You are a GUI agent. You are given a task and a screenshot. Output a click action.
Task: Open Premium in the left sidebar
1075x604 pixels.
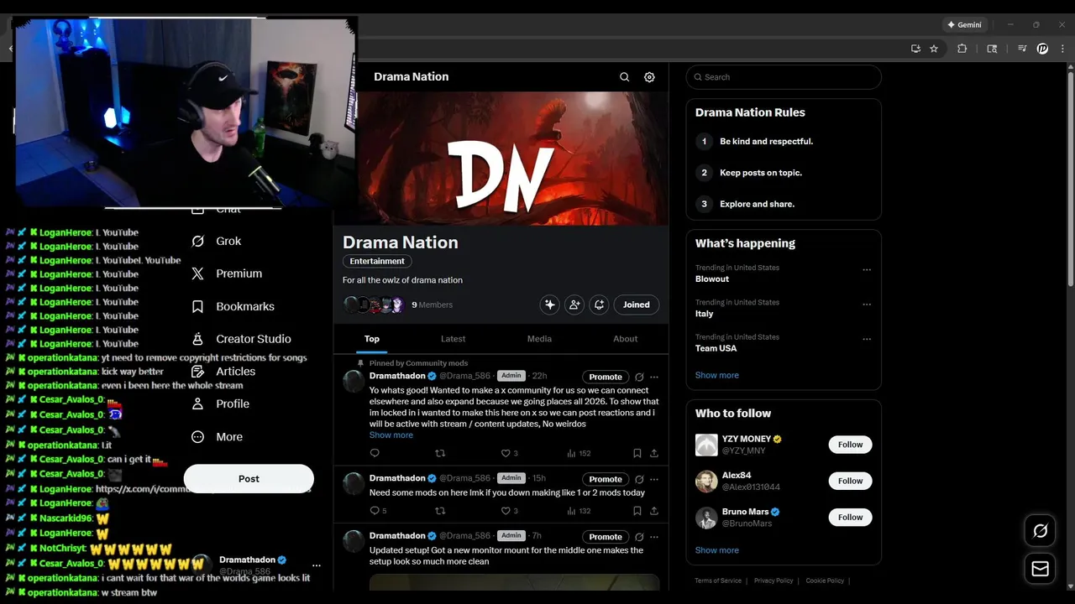click(x=228, y=273)
